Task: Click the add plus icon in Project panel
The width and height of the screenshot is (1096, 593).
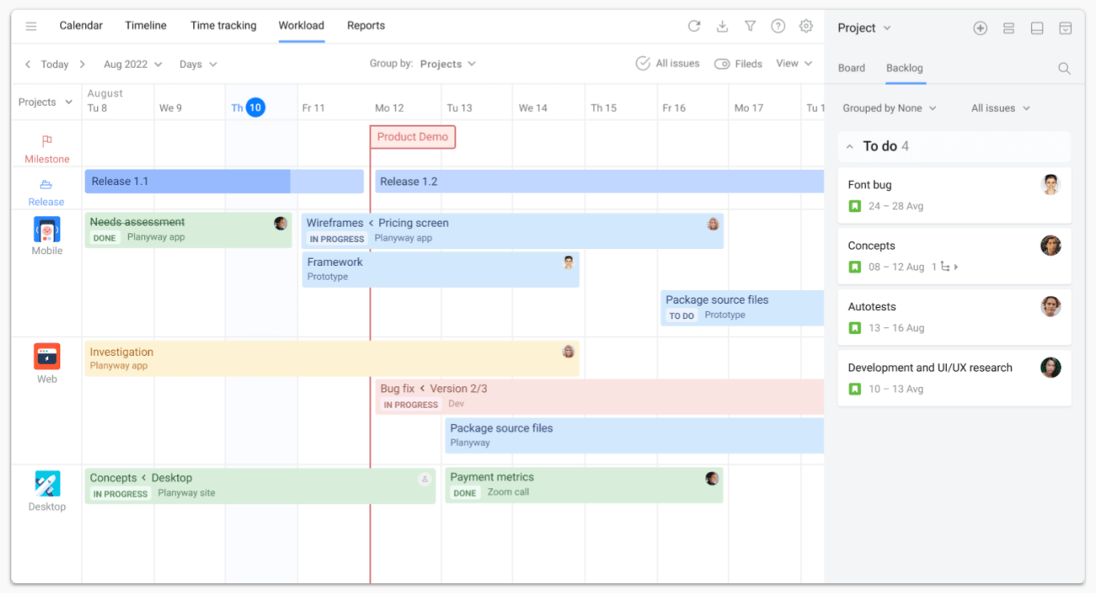Action: (x=980, y=28)
